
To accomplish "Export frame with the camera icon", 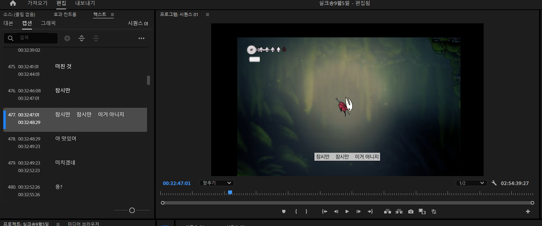I will point(410,212).
